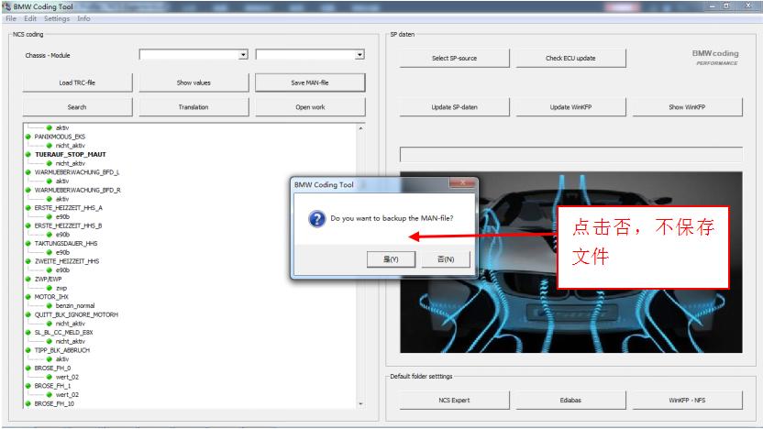Open the Settings menu
The width and height of the screenshot is (763, 429).
coord(57,18)
